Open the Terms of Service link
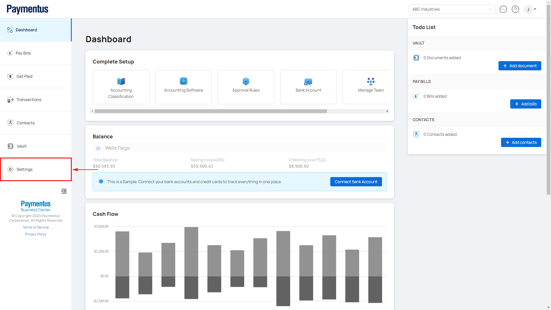The image size is (551, 310). (36, 227)
